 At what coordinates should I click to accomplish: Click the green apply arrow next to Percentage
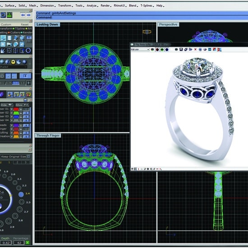coord(28,243)
